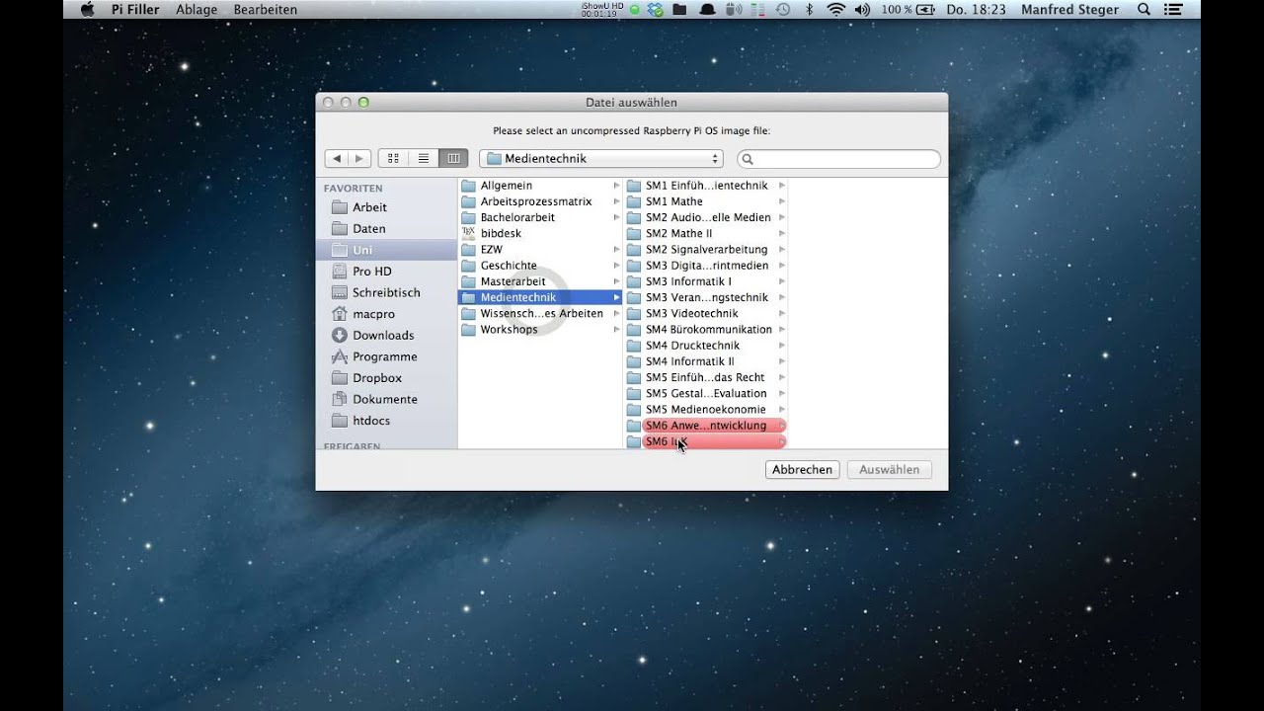Click the search field in the dialog

838,158
